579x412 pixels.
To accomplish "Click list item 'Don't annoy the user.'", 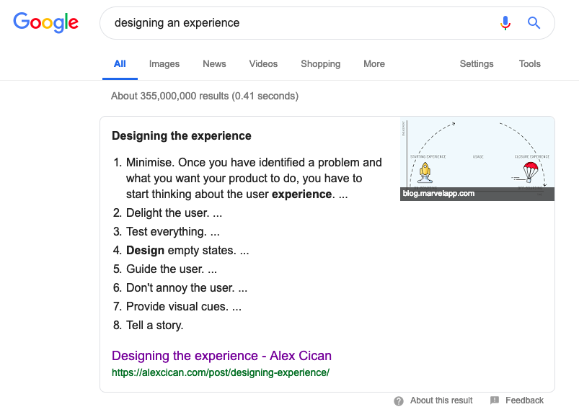I will click(x=180, y=287).
